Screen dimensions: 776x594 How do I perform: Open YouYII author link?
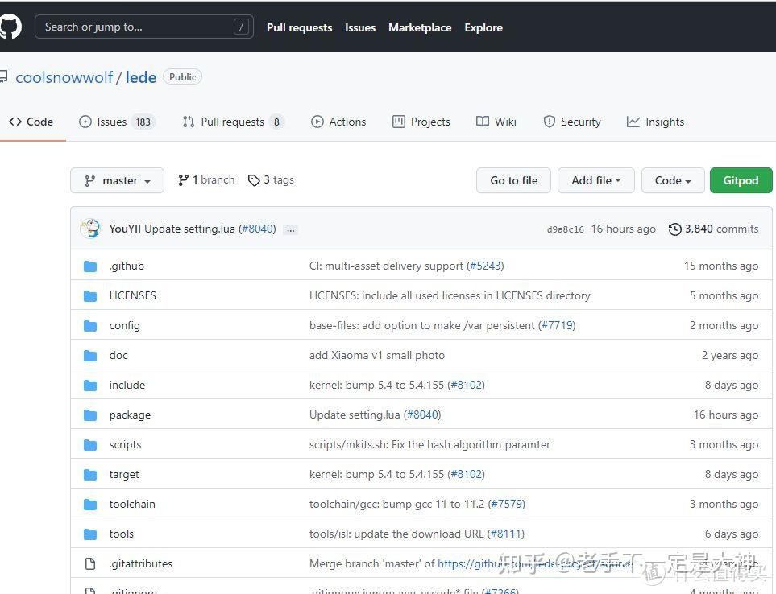(x=125, y=229)
